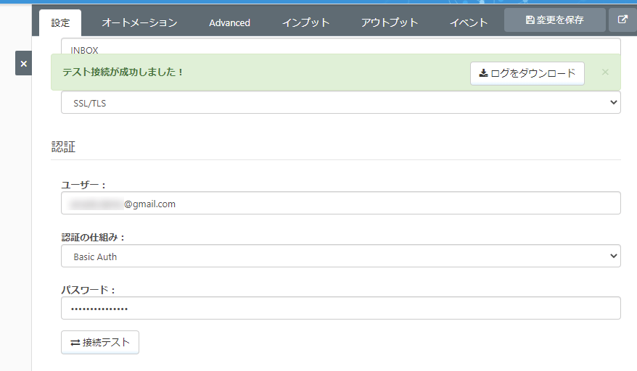Click the ログをダウンロード button
The image size is (637, 371).
pos(527,73)
